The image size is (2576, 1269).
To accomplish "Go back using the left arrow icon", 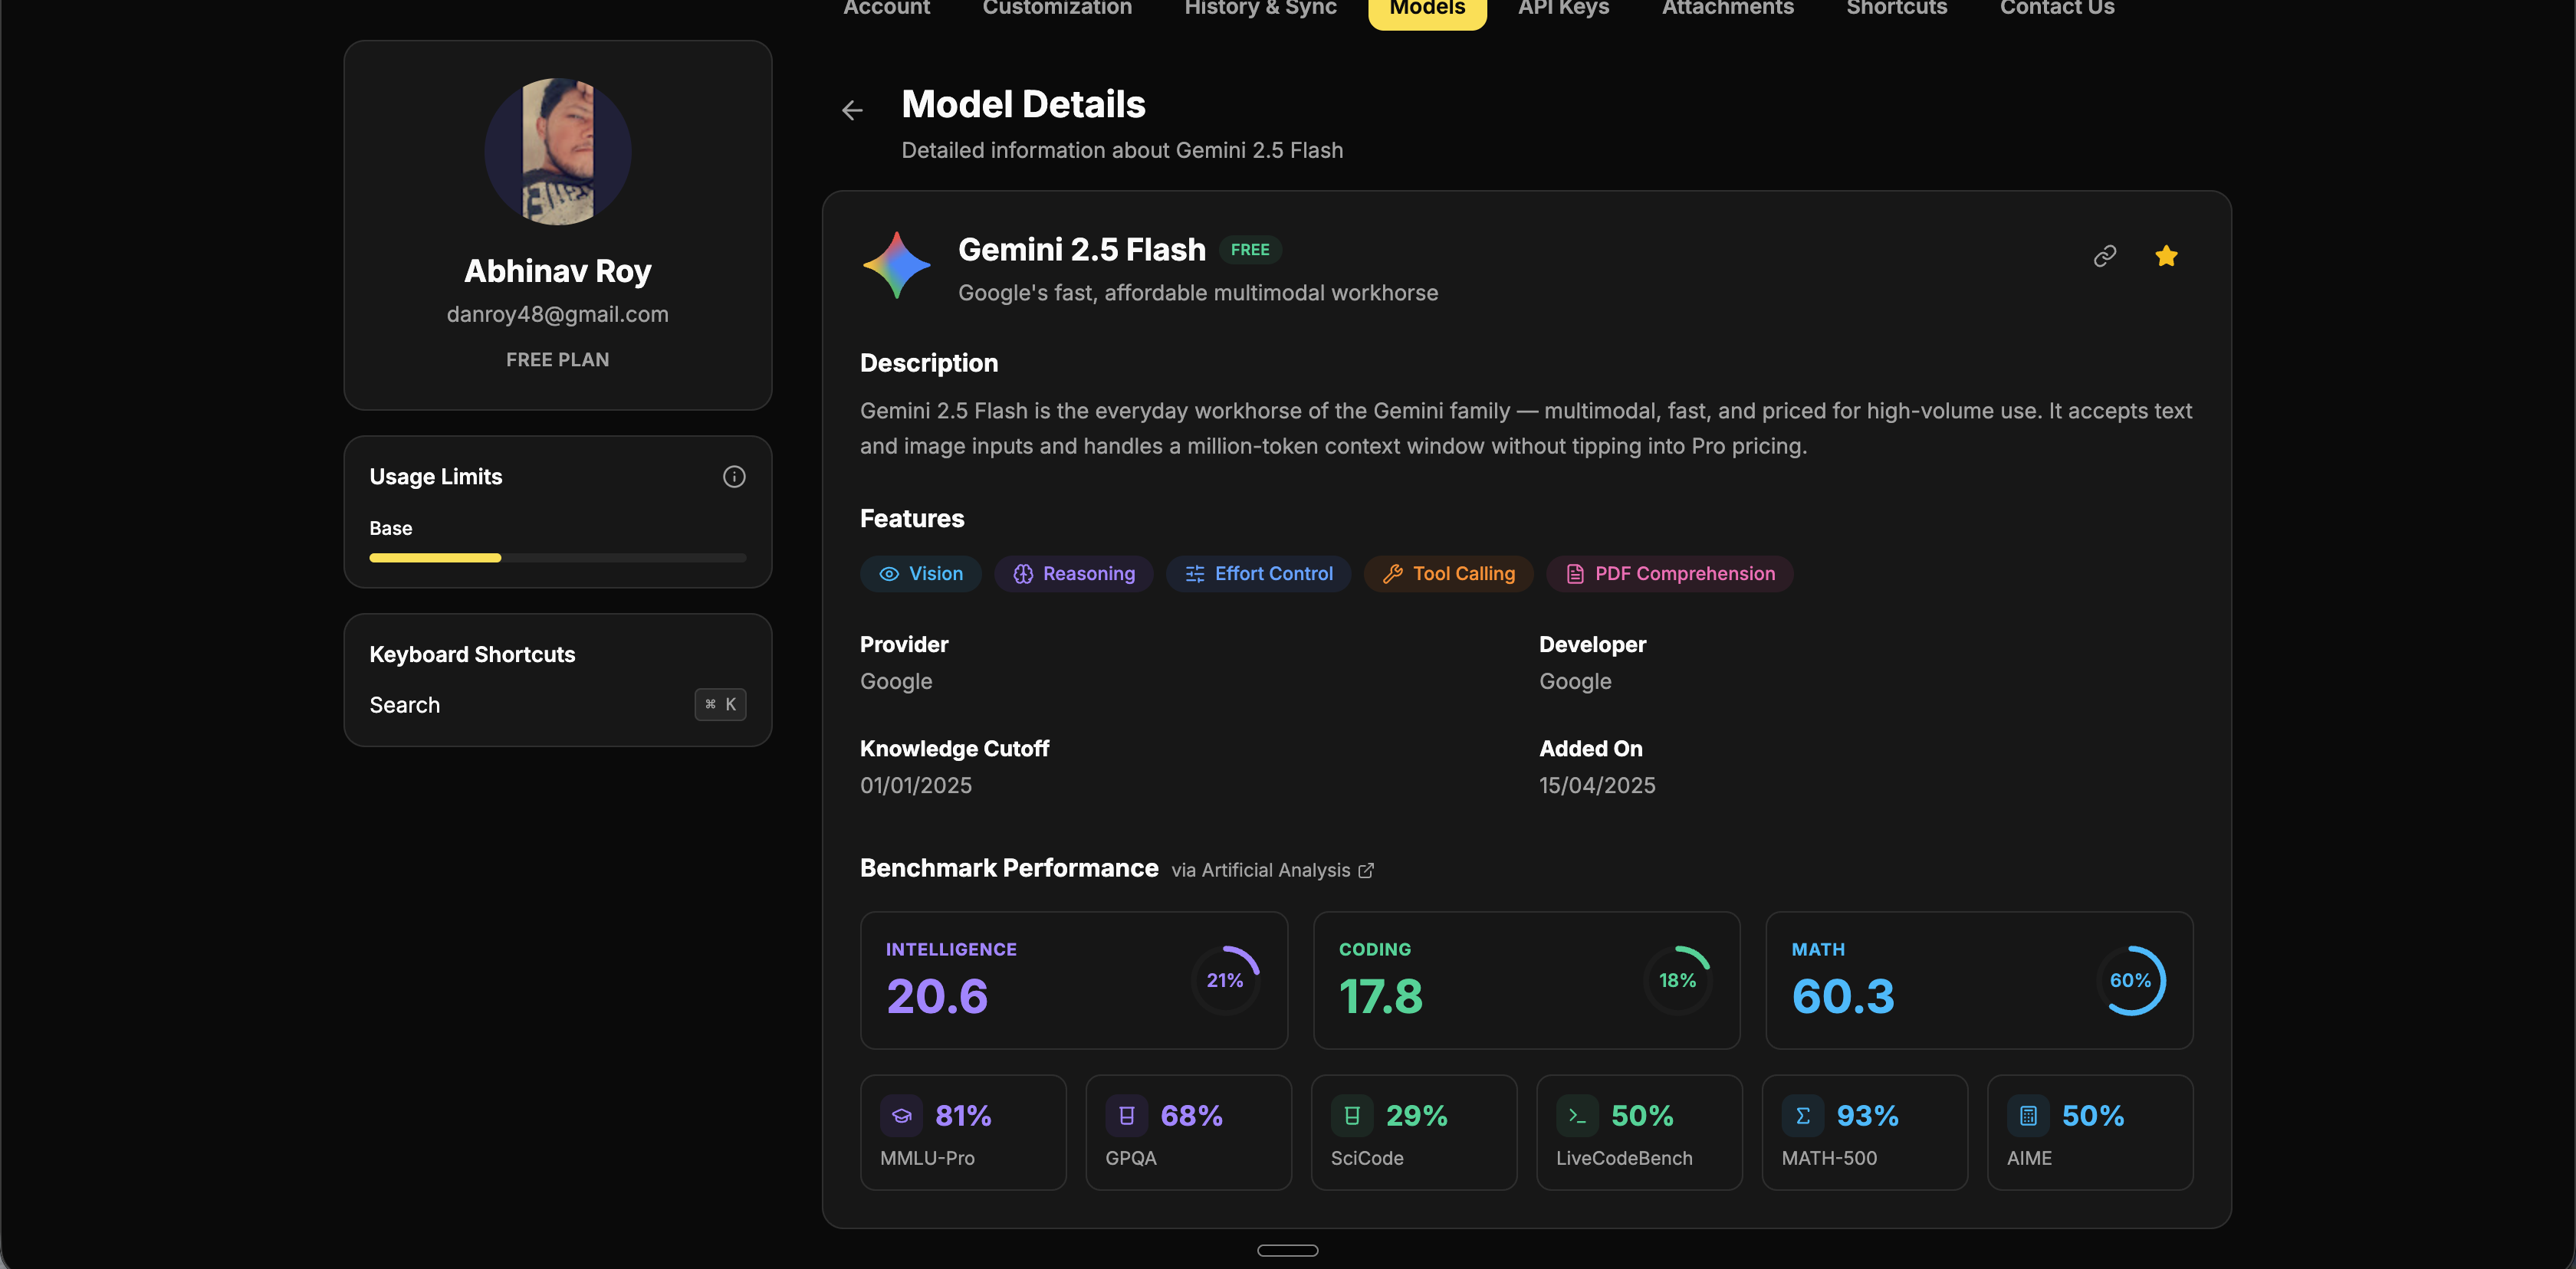I will pyautogui.click(x=852, y=110).
